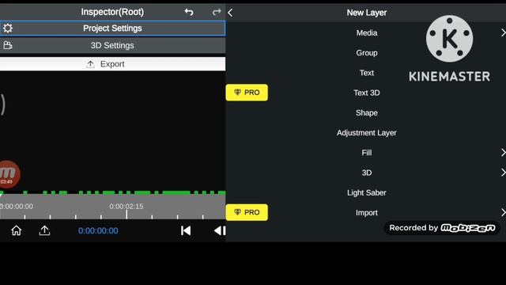Select Text layer option

coord(367,73)
